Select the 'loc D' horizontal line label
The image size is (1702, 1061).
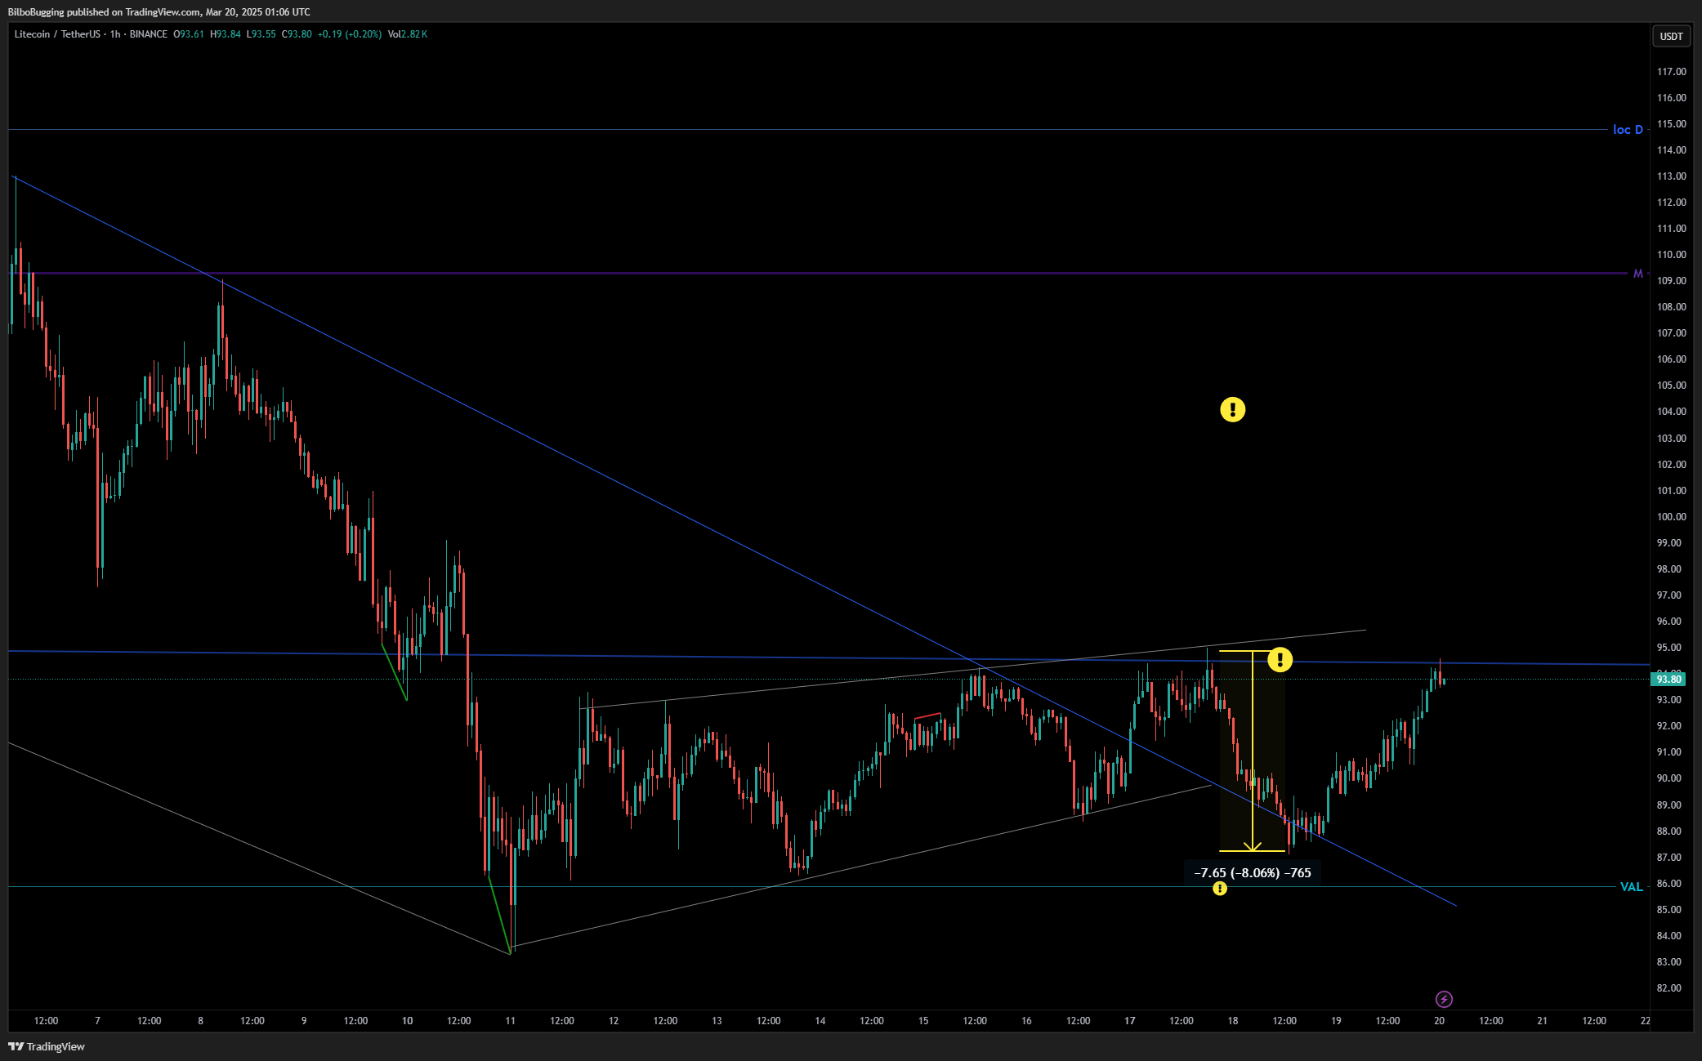tap(1627, 129)
